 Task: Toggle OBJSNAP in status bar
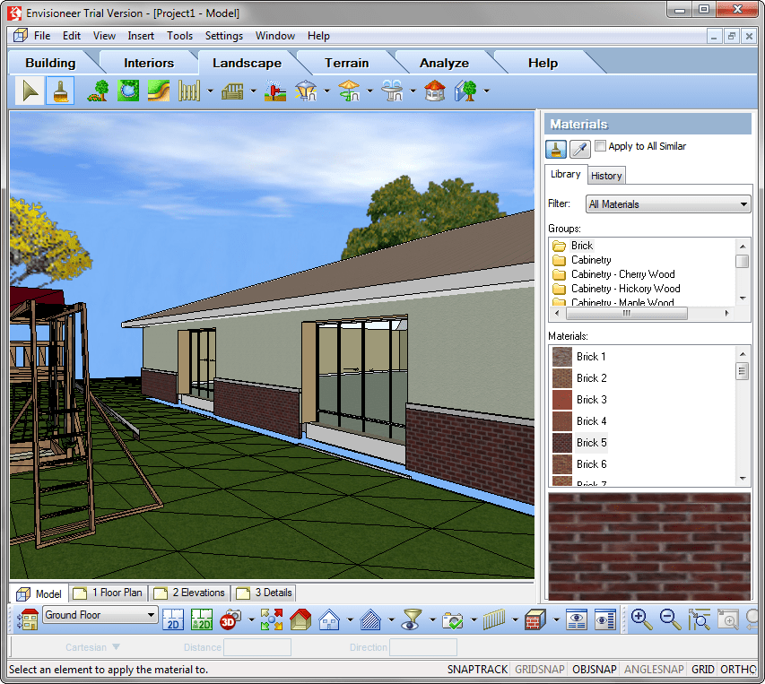pos(595,670)
